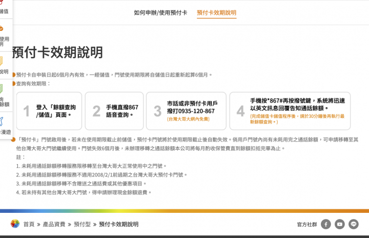Click note 4 about 現金餘額退費

point(84,192)
